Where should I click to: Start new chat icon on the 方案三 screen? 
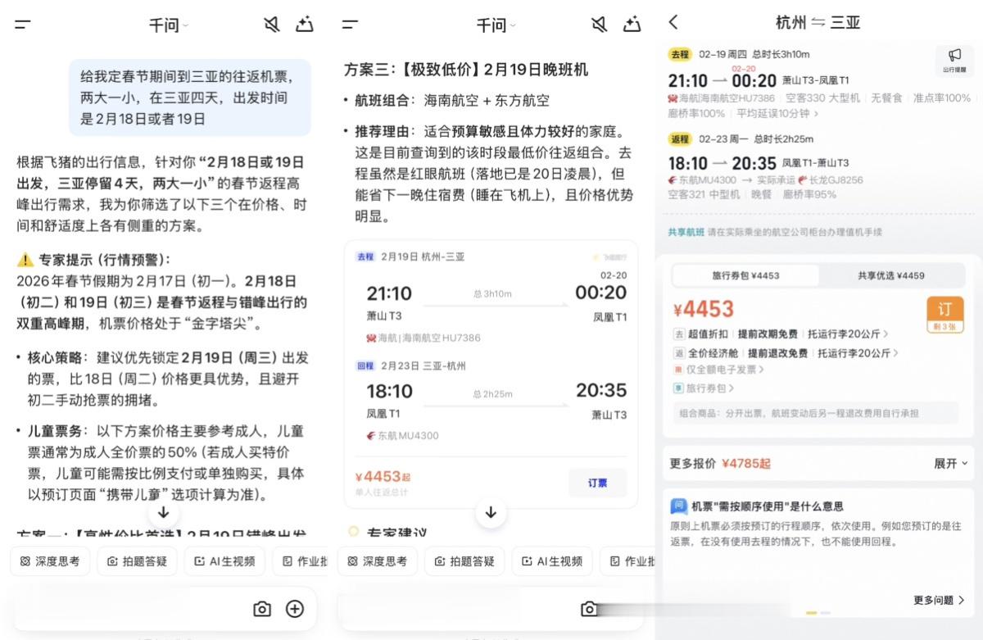coord(632,25)
